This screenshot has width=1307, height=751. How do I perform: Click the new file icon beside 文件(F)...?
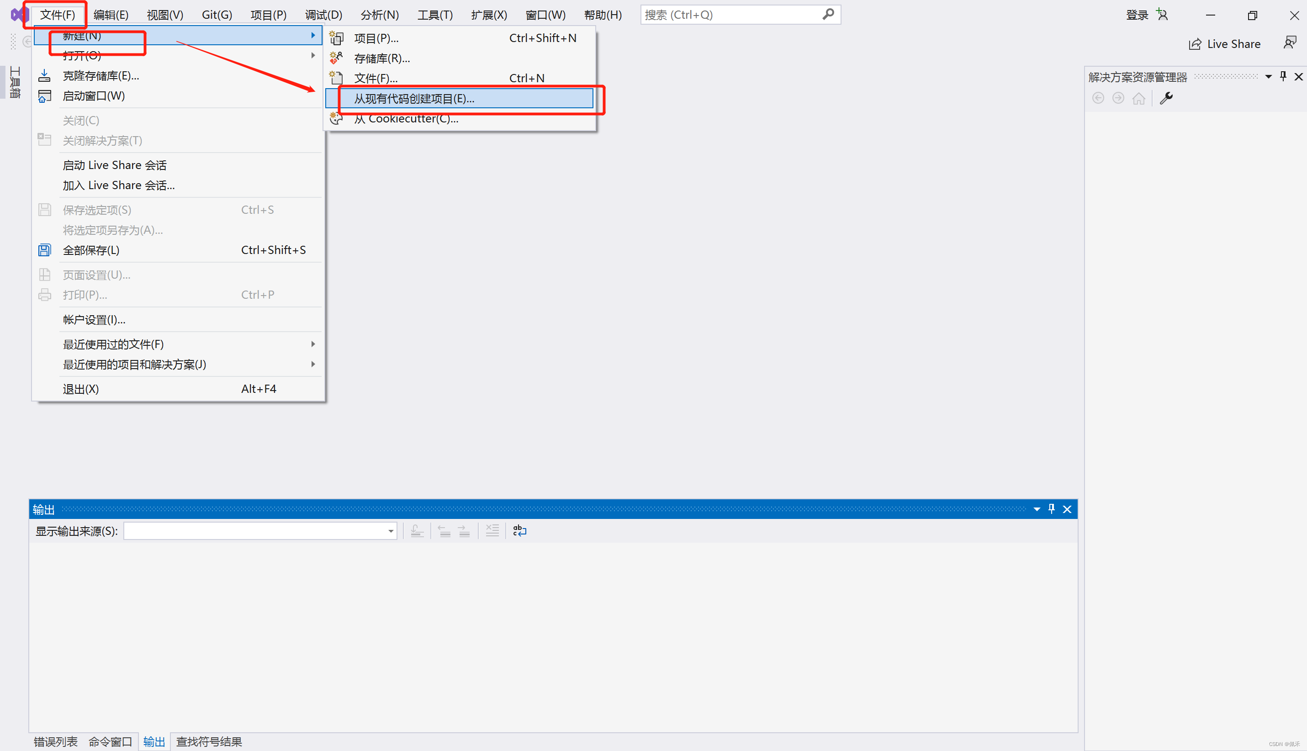[336, 78]
